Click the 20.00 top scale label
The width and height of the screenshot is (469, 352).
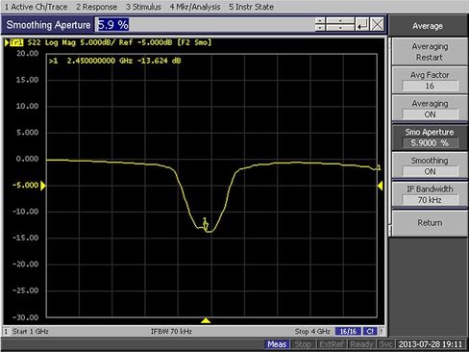pos(28,54)
